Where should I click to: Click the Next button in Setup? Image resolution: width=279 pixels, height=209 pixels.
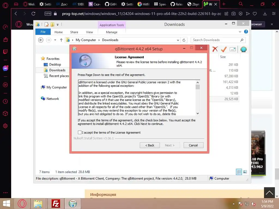coord(169,145)
